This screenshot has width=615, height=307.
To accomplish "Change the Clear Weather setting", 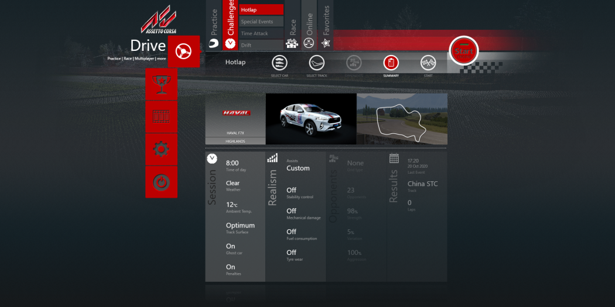I will tap(234, 186).
